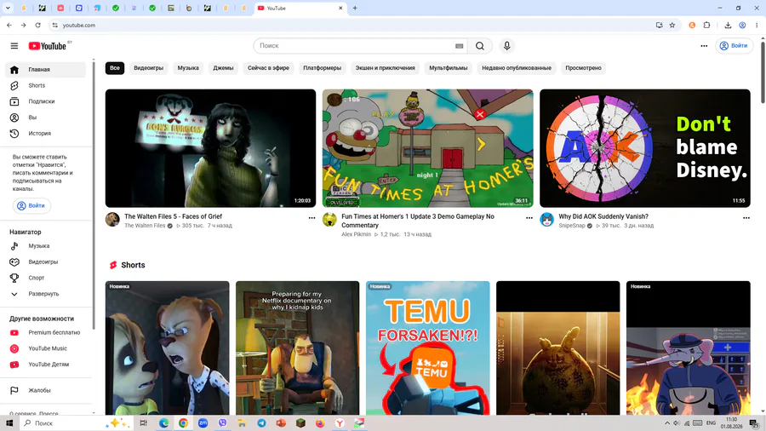Select the Видеоигры filter chip
766x431 pixels.
pos(148,68)
